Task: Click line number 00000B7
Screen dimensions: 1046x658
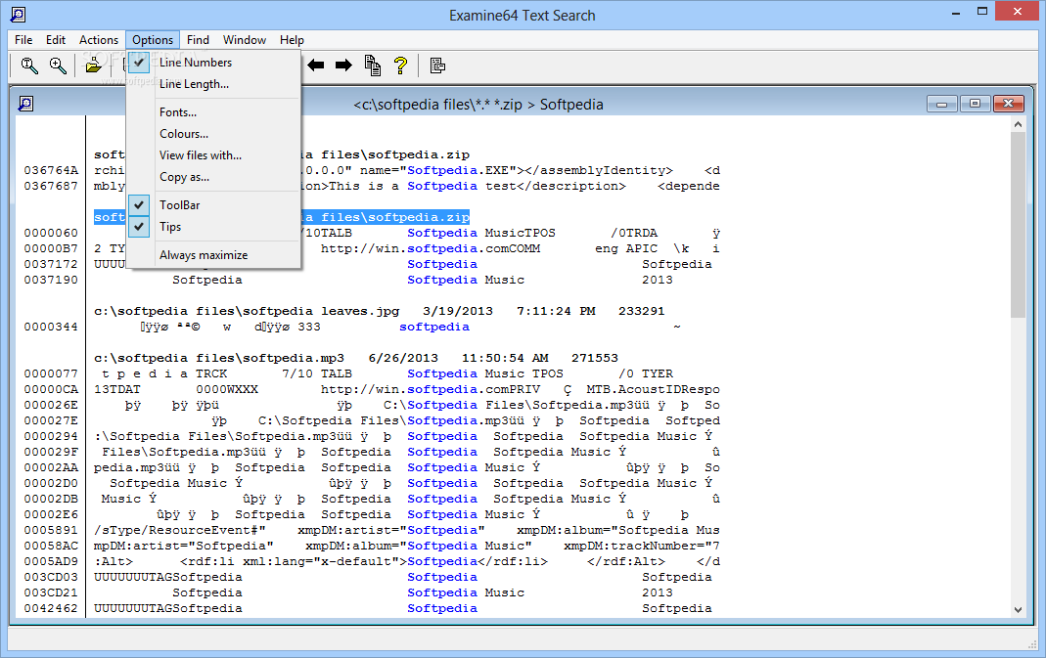Action: pos(51,248)
